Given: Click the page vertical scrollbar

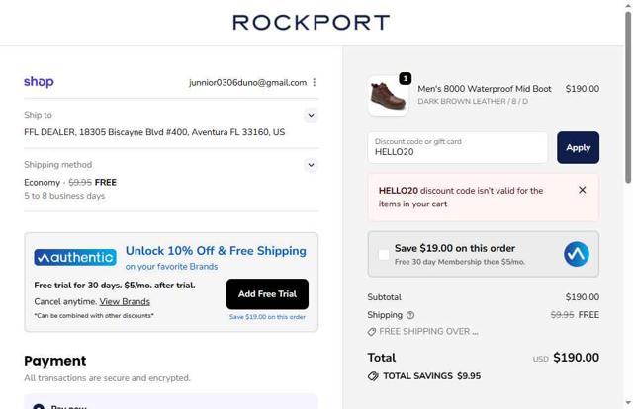Looking at the screenshot, I should (x=627, y=99).
